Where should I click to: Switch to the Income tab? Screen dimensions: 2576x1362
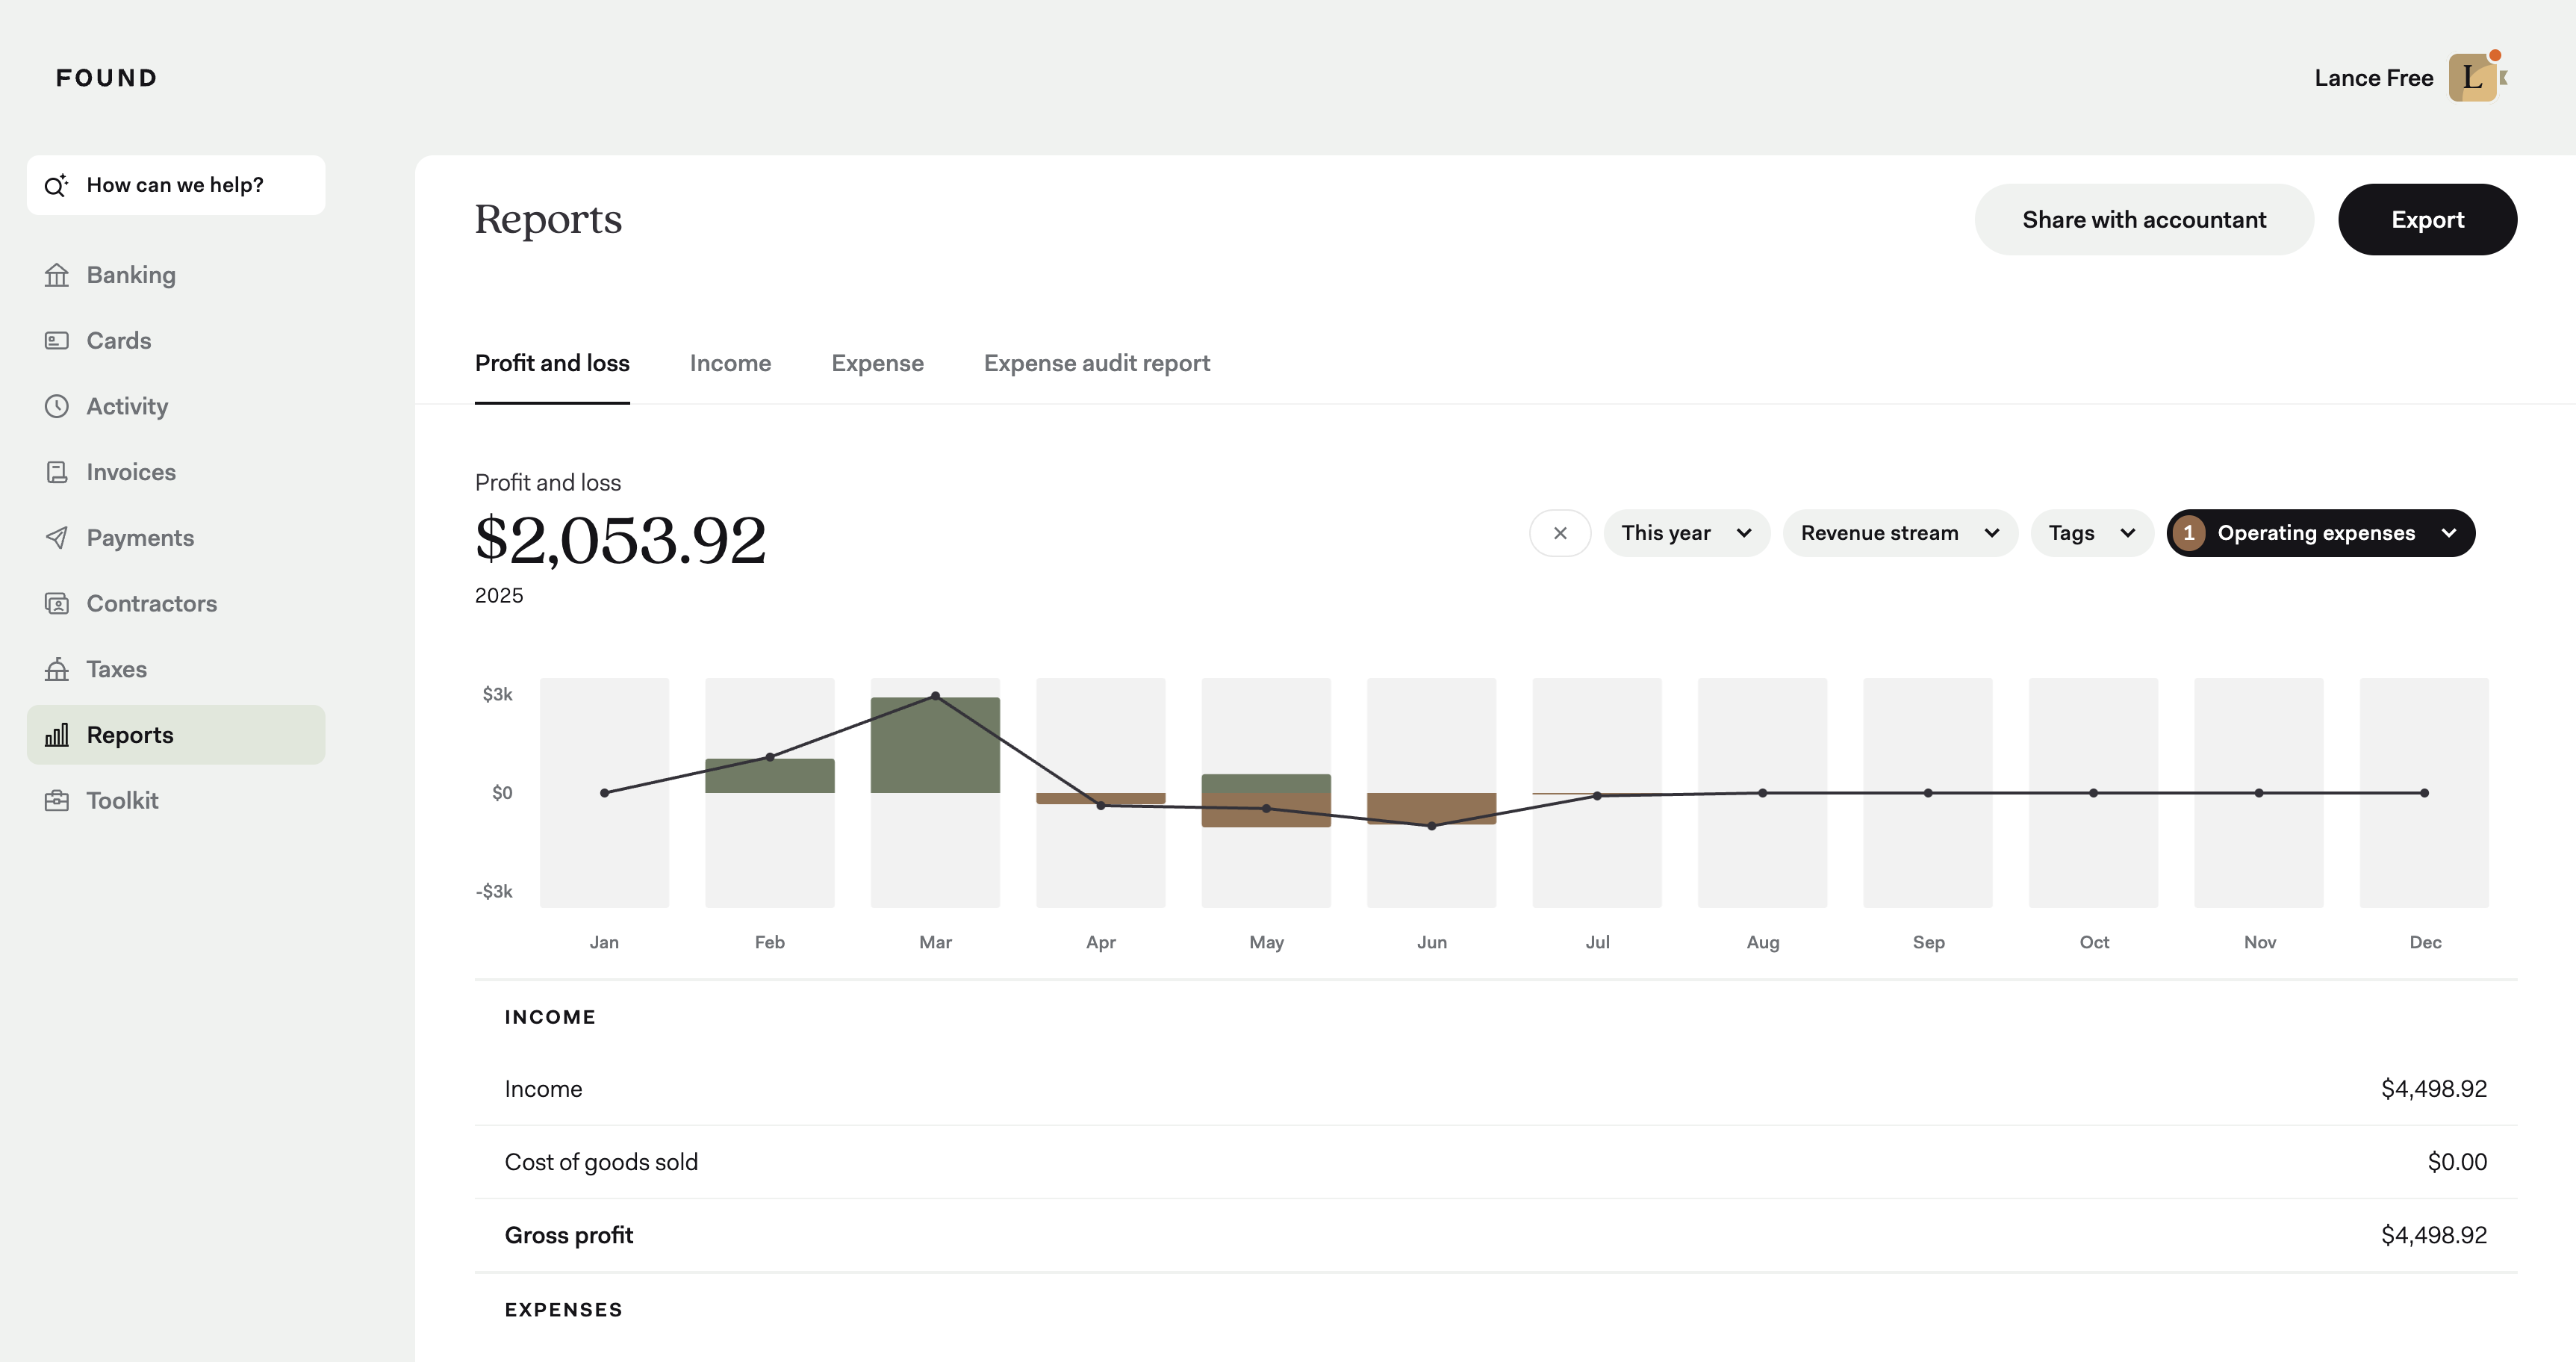tap(730, 363)
